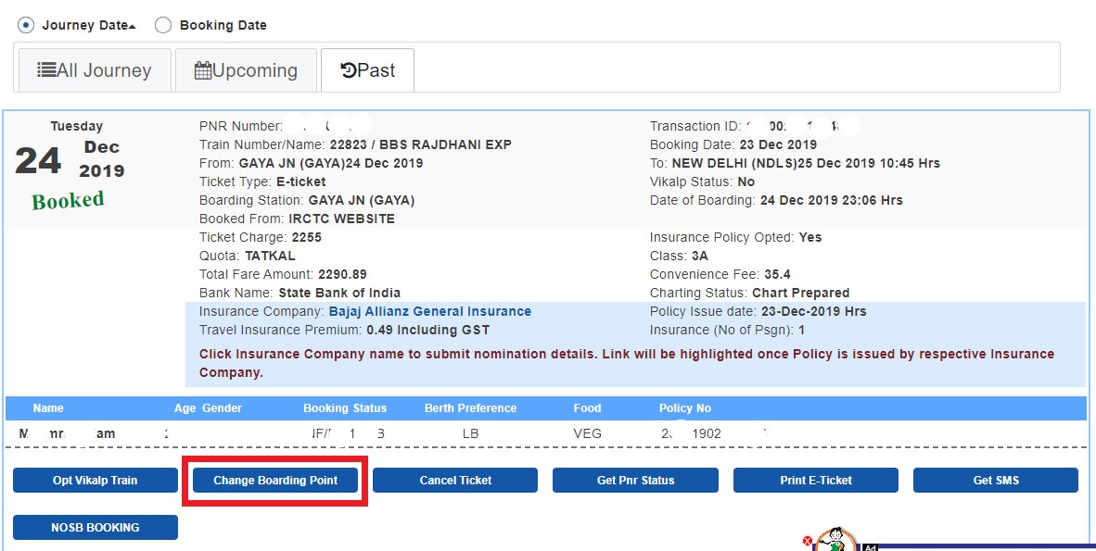Click the Cancel Ticket button
Image resolution: width=1096 pixels, height=551 pixels.
coord(454,480)
